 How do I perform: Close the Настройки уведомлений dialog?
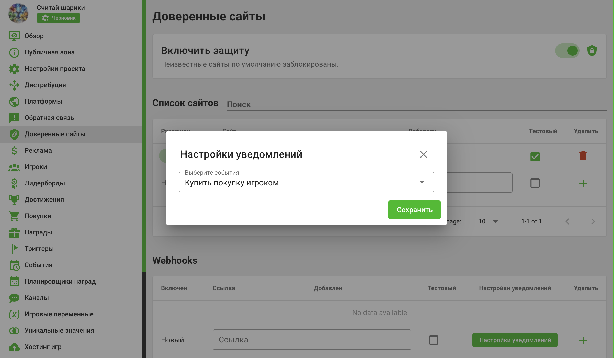423,154
